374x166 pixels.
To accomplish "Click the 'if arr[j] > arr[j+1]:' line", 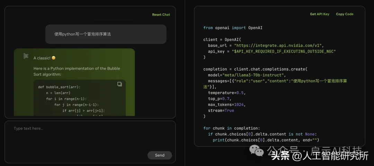I will coord(83,111).
